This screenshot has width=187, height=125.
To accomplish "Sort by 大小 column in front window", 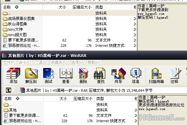I will click(57, 99).
